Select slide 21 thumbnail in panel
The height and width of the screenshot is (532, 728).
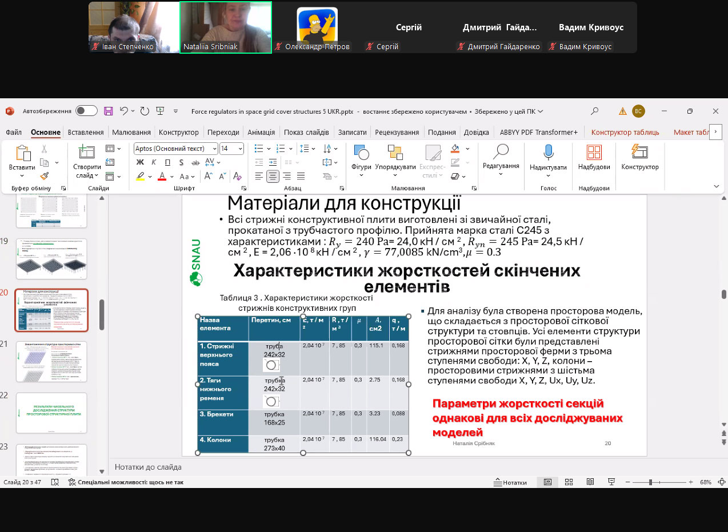51,362
